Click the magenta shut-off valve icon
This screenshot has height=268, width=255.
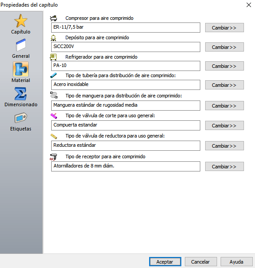[x=54, y=116]
